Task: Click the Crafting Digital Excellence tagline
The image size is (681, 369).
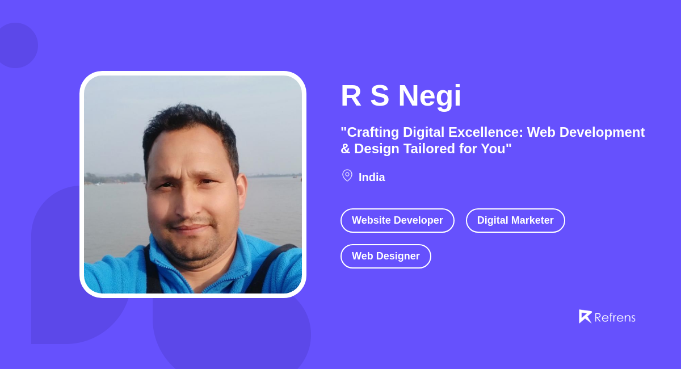Action: (x=493, y=140)
